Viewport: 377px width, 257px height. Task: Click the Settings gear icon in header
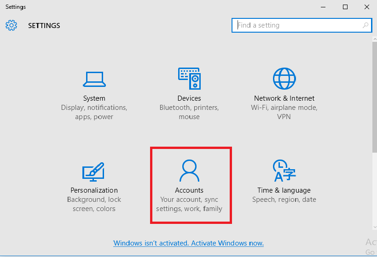coord(12,25)
